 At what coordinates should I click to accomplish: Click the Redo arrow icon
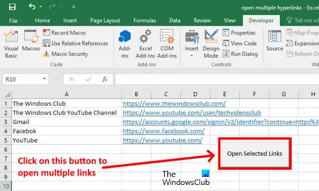pos(52,6)
